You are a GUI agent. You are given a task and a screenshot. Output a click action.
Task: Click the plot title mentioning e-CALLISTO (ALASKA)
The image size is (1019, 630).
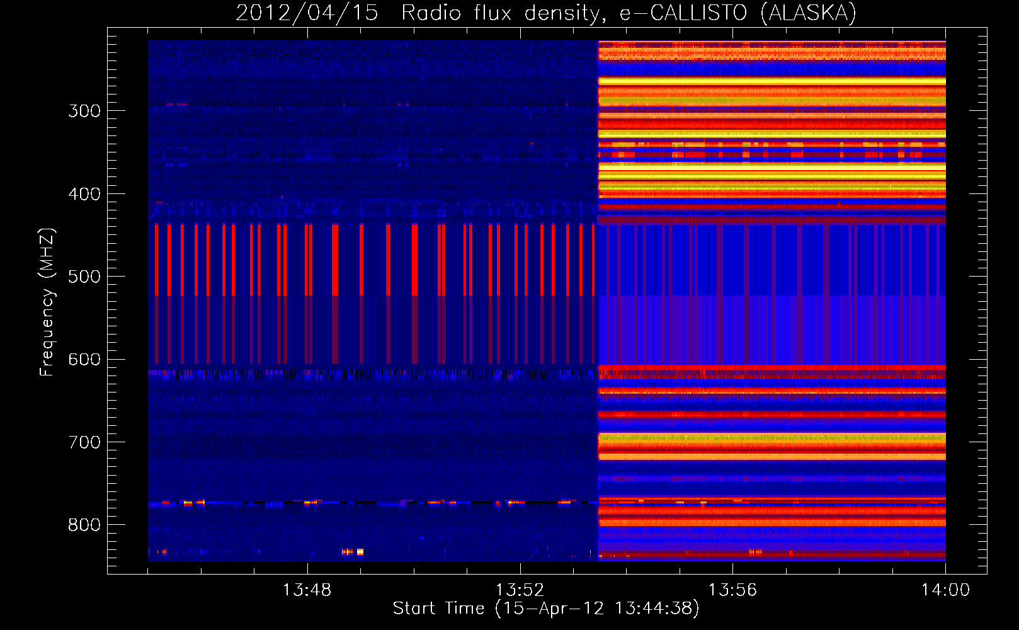coord(546,13)
